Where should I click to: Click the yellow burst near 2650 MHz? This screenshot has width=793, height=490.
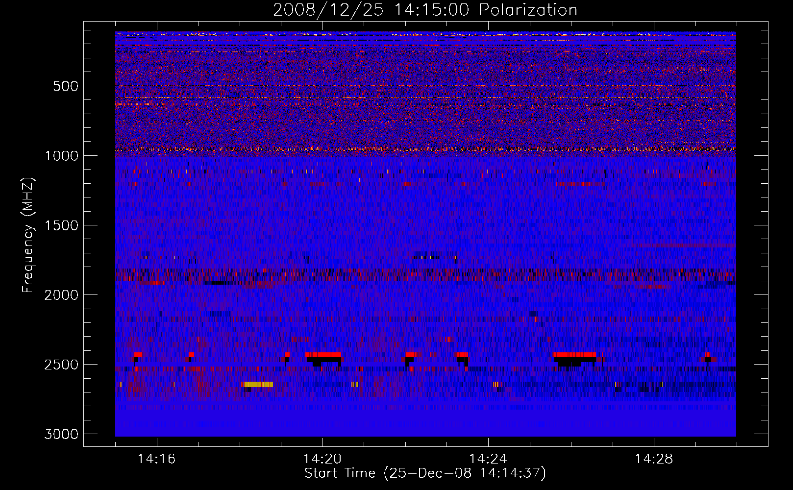point(257,384)
